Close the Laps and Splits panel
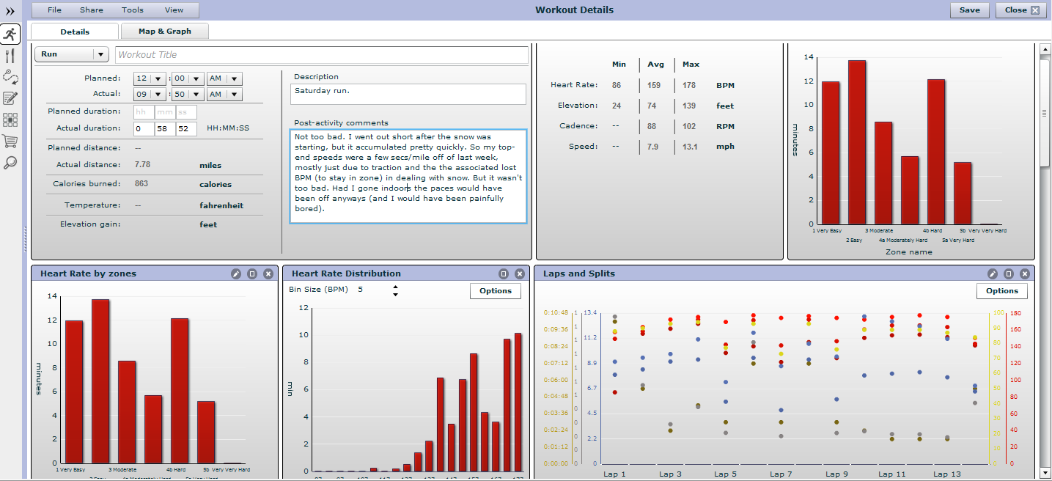This screenshot has height=481, width=1052. point(1025,273)
